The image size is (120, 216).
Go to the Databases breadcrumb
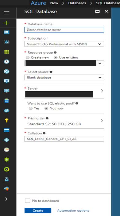(x=77, y=3)
